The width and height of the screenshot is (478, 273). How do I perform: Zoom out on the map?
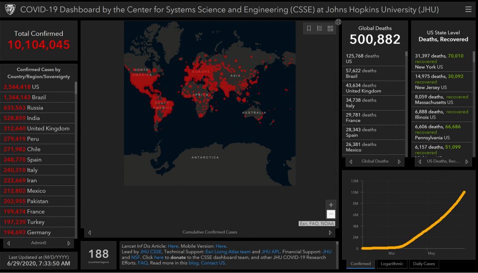[x=331, y=214]
